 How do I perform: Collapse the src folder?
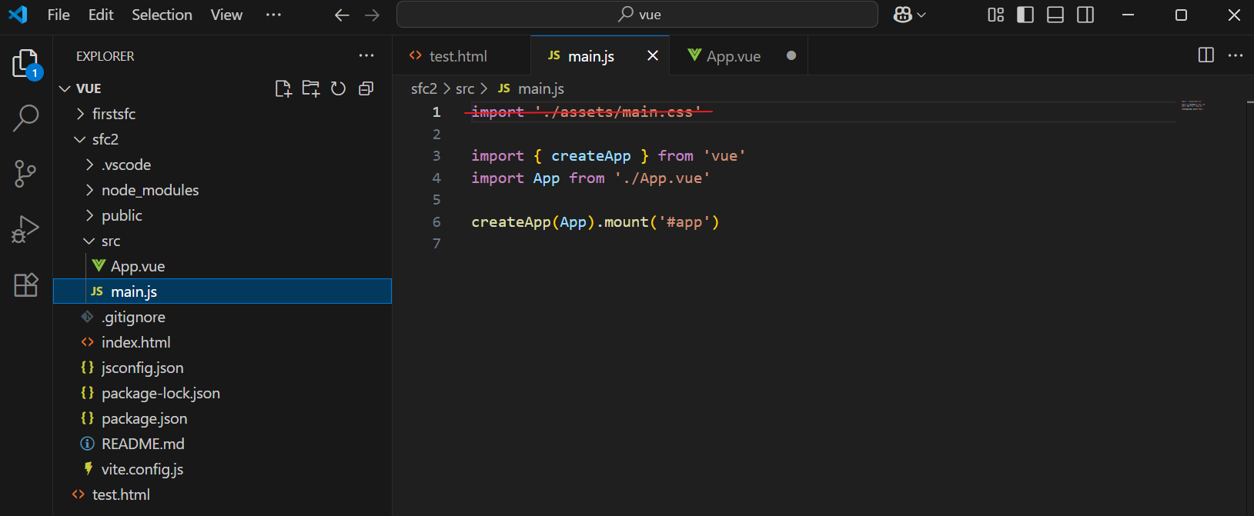pyautogui.click(x=111, y=241)
